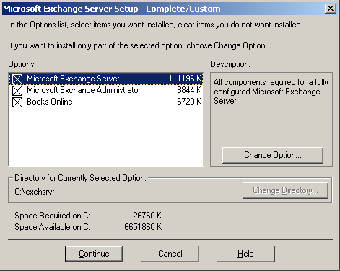Cancel the Exchange Server setup
The width and height of the screenshot is (340, 271).
[x=170, y=254]
